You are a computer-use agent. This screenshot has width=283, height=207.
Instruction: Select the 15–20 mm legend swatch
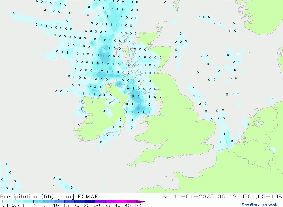pyautogui.click(x=70, y=201)
